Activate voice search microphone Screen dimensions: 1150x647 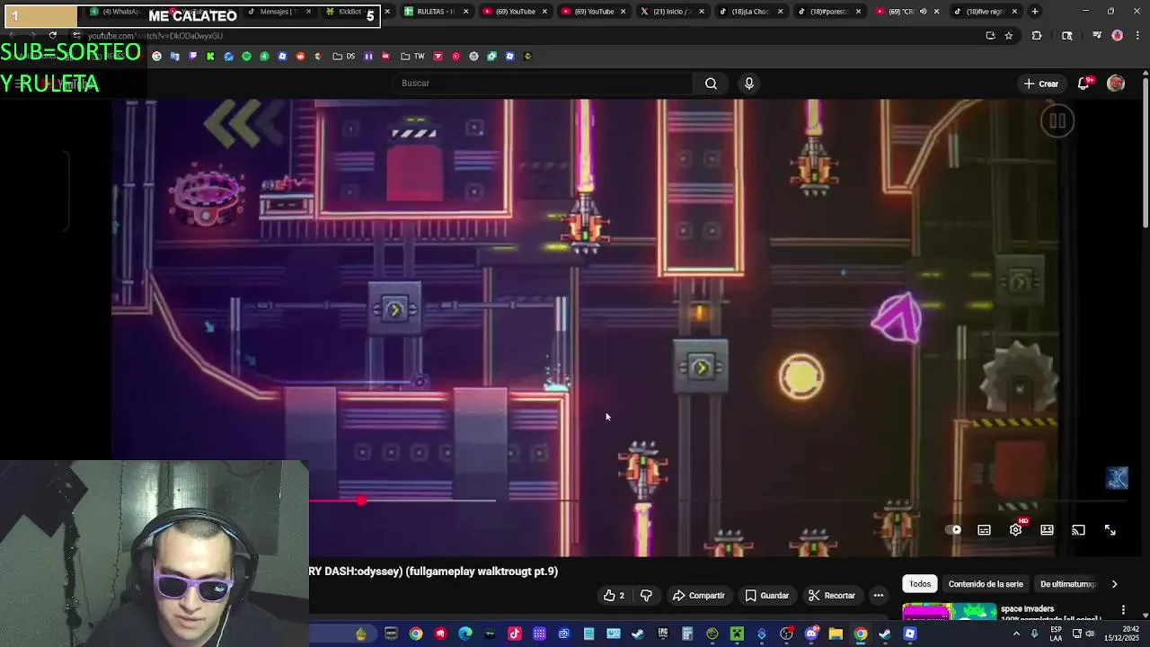click(x=749, y=84)
